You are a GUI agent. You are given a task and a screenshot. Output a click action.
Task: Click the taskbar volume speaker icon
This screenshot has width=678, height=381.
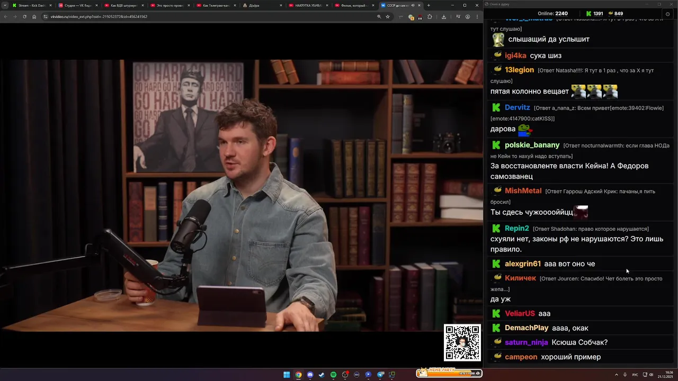[x=651, y=375]
